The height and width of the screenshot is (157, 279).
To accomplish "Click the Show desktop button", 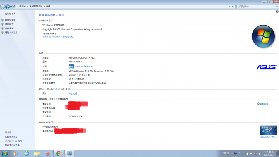I will click(277, 154).
